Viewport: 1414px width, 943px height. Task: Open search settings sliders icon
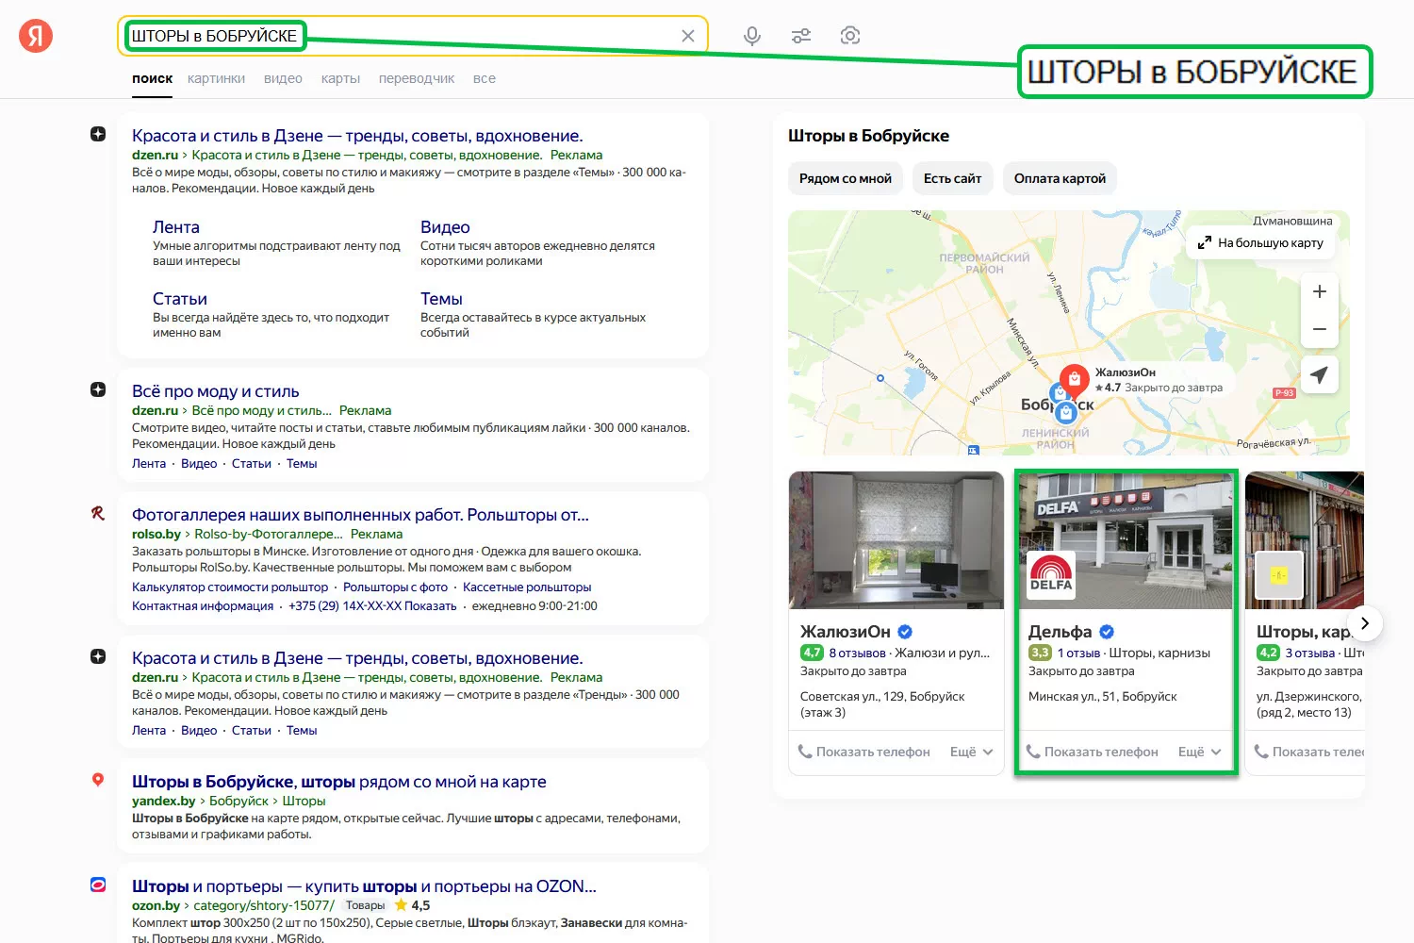[x=801, y=36]
